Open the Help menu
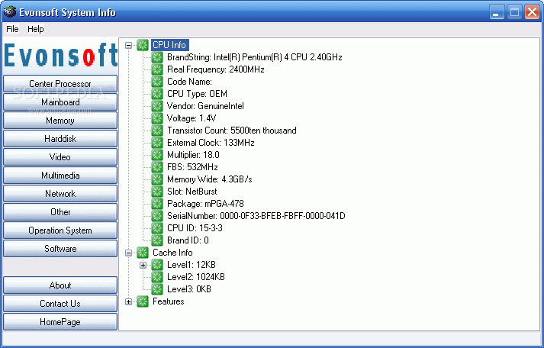This screenshot has height=348, width=544. (36, 29)
